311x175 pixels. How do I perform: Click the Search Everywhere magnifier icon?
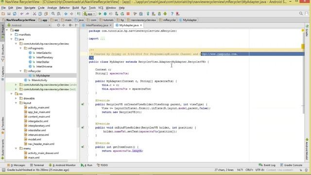click(301, 14)
